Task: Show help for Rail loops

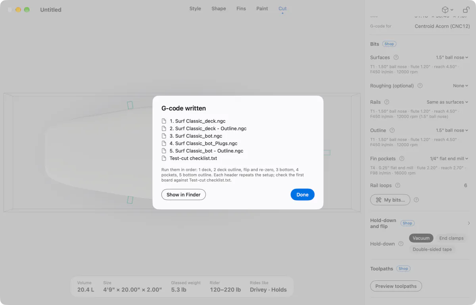Action: coord(397,186)
